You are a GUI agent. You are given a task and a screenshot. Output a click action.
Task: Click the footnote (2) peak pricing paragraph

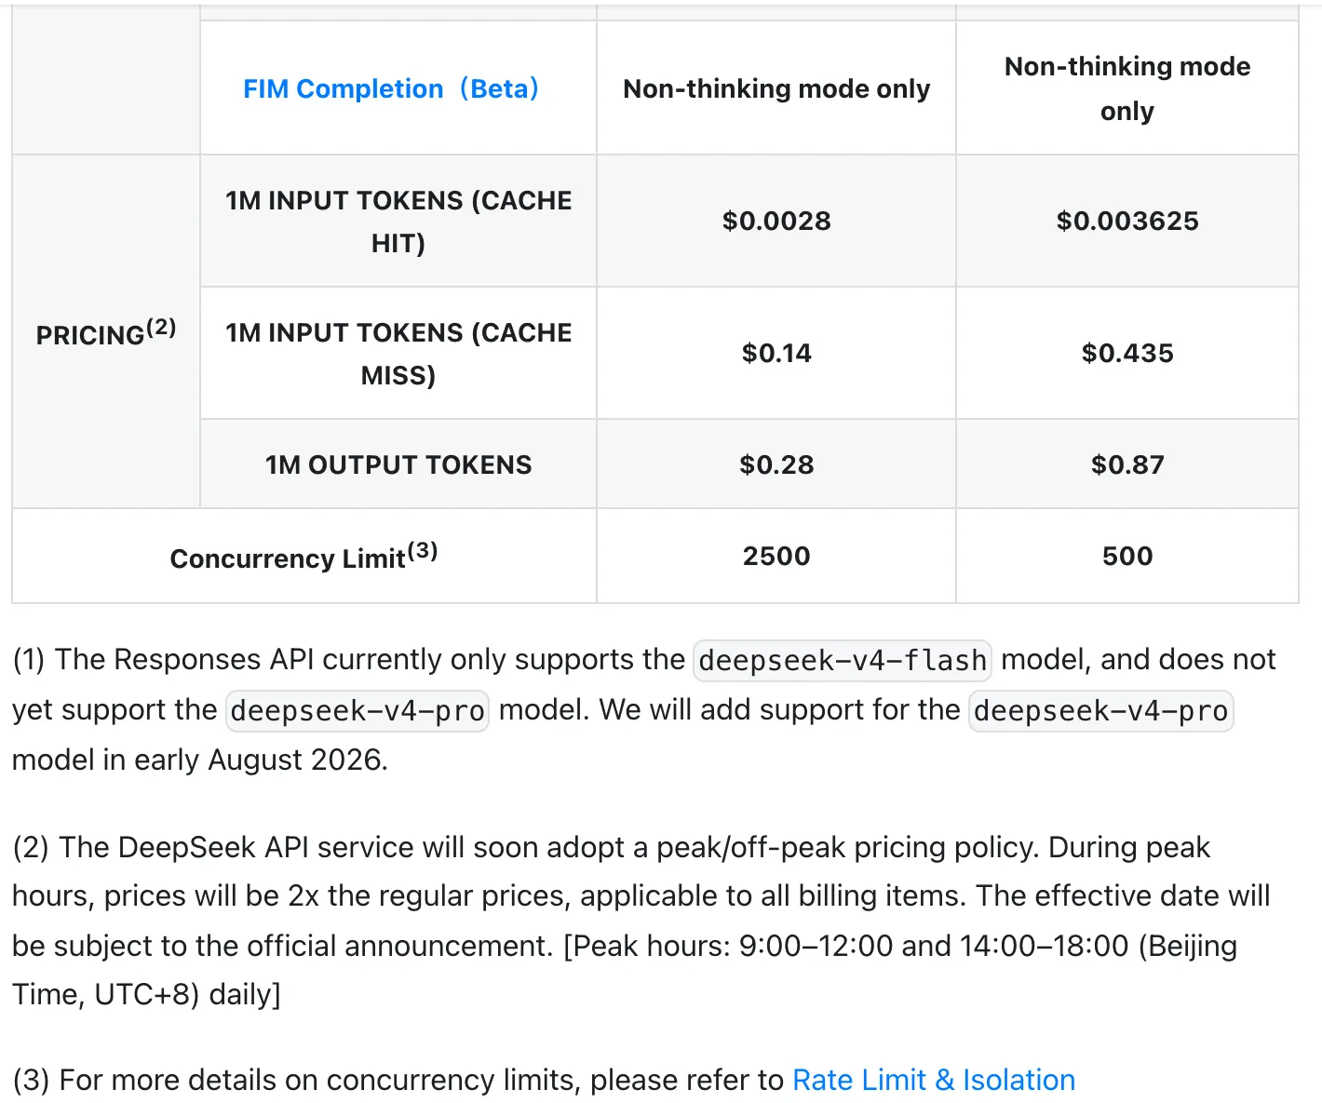coord(641,921)
